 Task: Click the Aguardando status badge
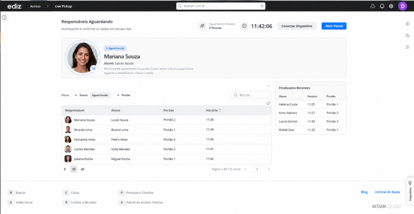pos(115,49)
